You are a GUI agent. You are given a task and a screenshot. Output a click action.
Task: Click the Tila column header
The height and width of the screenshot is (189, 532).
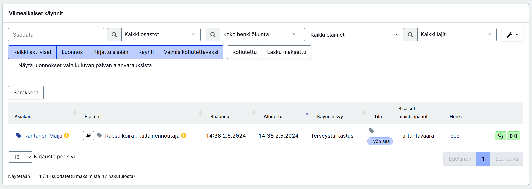coord(378,117)
